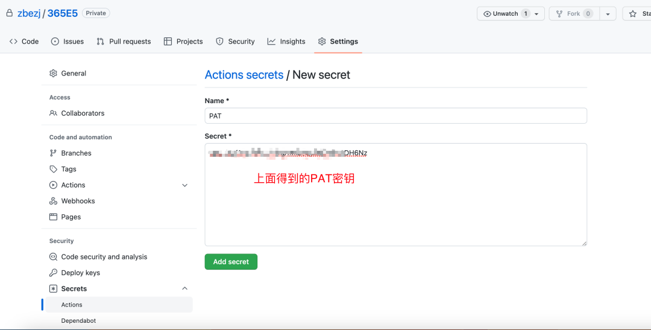Click the Issues circle icon

[x=55, y=42]
